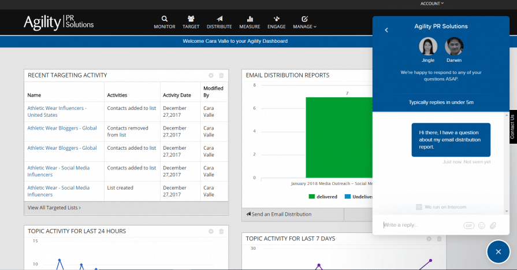Close the Intercom chat launcher
517x270 pixels.
pyautogui.click(x=498, y=252)
